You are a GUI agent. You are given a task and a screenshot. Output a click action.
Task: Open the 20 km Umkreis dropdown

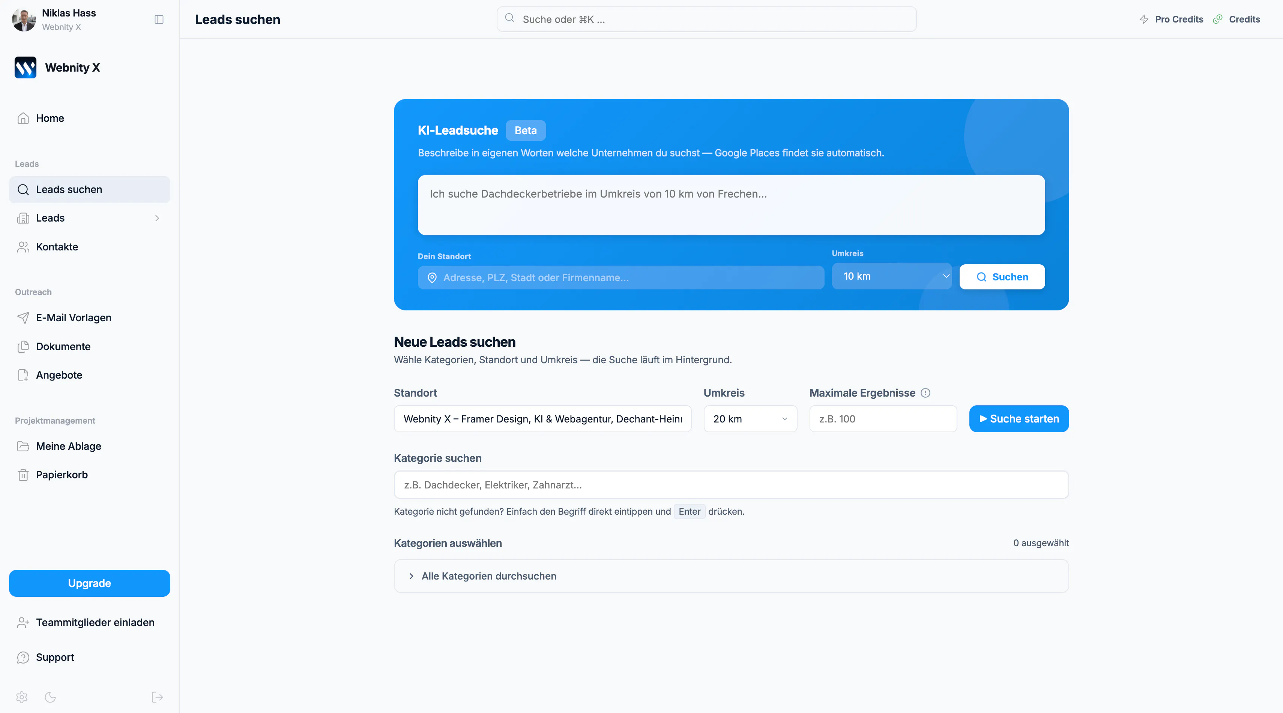[750, 419]
